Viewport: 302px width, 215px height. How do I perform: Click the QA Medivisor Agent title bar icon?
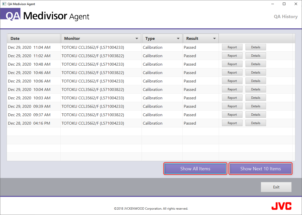point(4,4)
